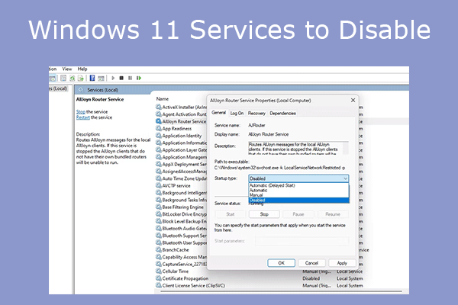Select CaptureService_22718 row
The height and width of the screenshot is (305, 458).
click(181, 264)
